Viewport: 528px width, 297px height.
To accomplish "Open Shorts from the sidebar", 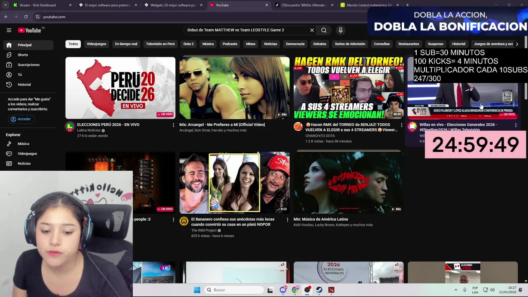I will coord(23,55).
